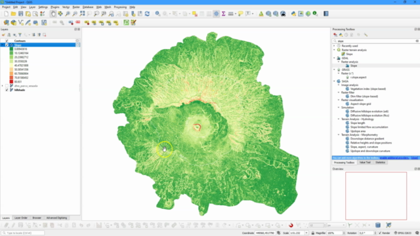Viewport: 420px width, 236px height.
Task: Toggle visibility of the hillshade layer
Action: 7,90
